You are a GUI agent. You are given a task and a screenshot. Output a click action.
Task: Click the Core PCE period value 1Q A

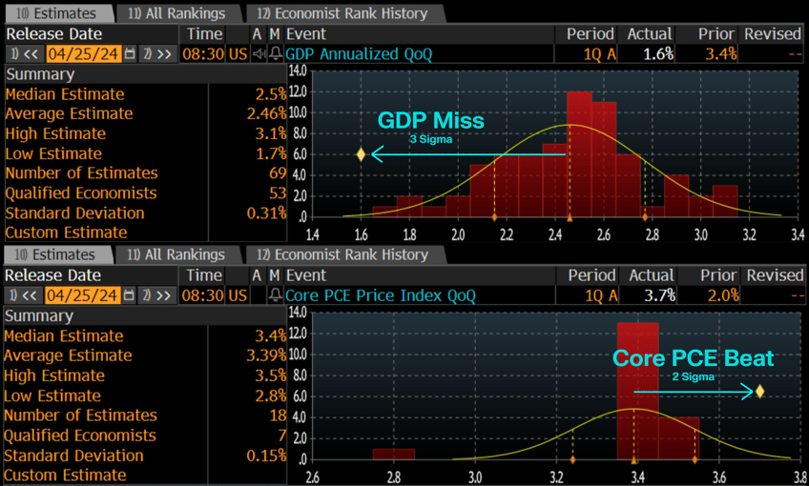pyautogui.click(x=601, y=295)
